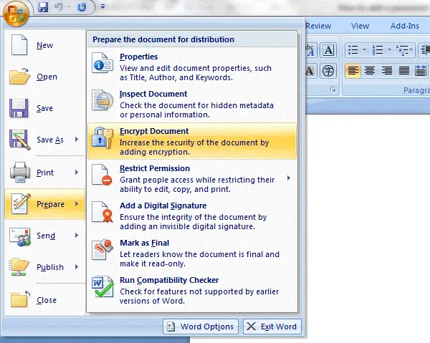Choose New from the Office menu

[44, 45]
